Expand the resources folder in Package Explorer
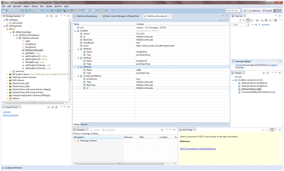 (x=11, y=71)
